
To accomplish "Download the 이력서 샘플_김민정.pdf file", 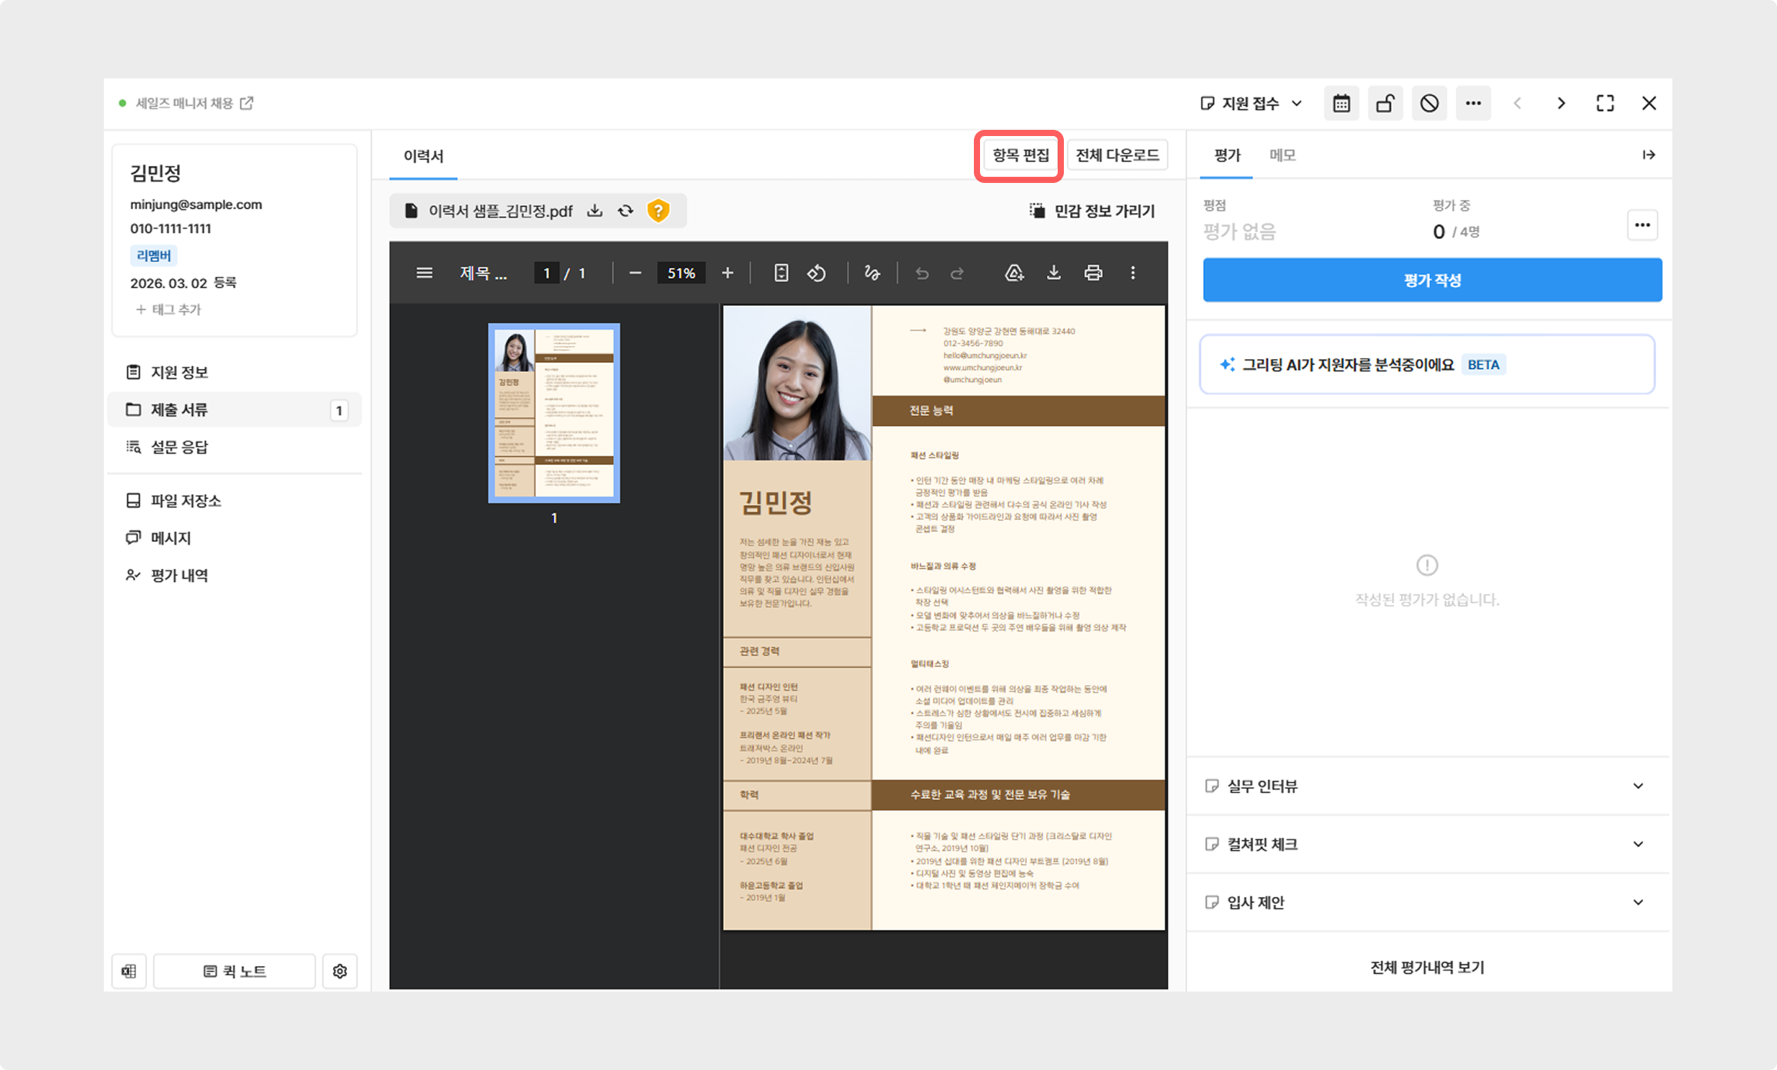I will (x=595, y=211).
